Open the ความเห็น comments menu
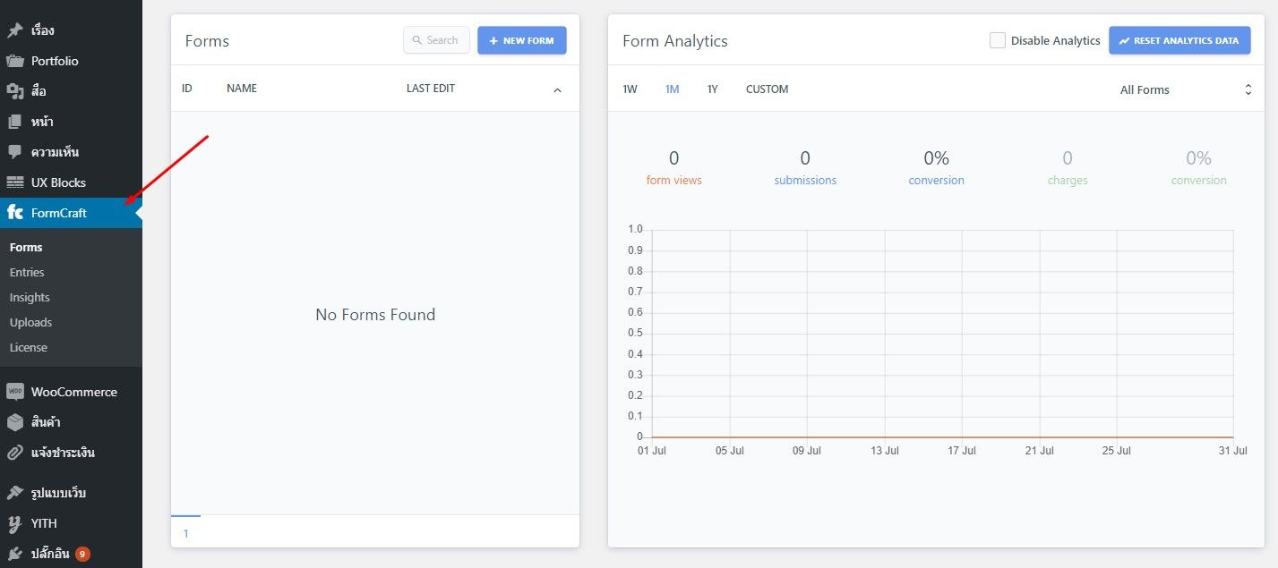 tap(71, 152)
